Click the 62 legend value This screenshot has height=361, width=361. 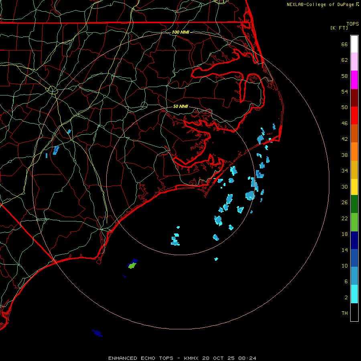[345, 60]
